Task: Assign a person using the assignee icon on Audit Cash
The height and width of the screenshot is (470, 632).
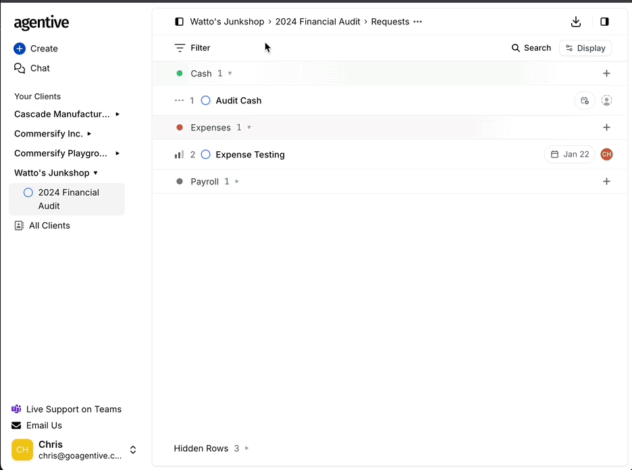Action: click(x=606, y=100)
